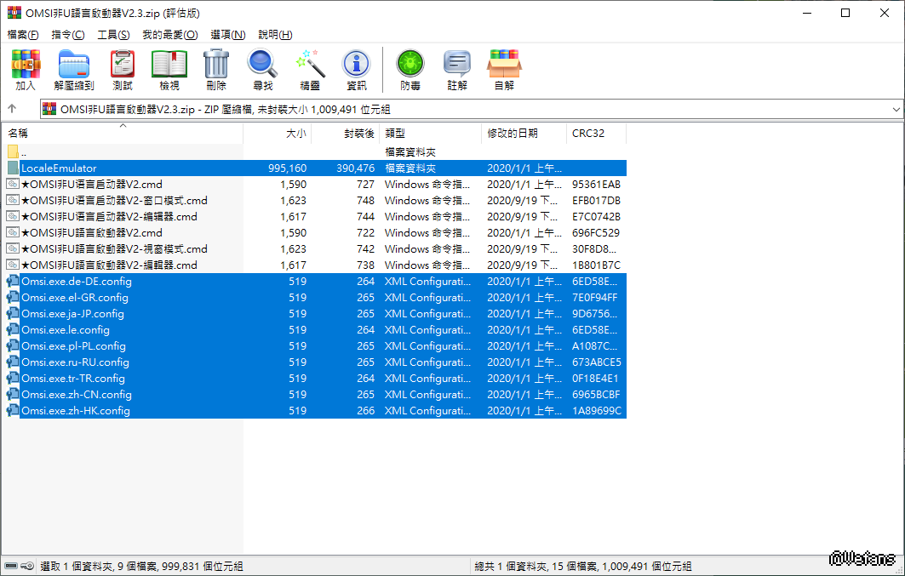Open the 尋找 (Find) magnifier icon
This screenshot has width=905, height=576.
[262, 70]
